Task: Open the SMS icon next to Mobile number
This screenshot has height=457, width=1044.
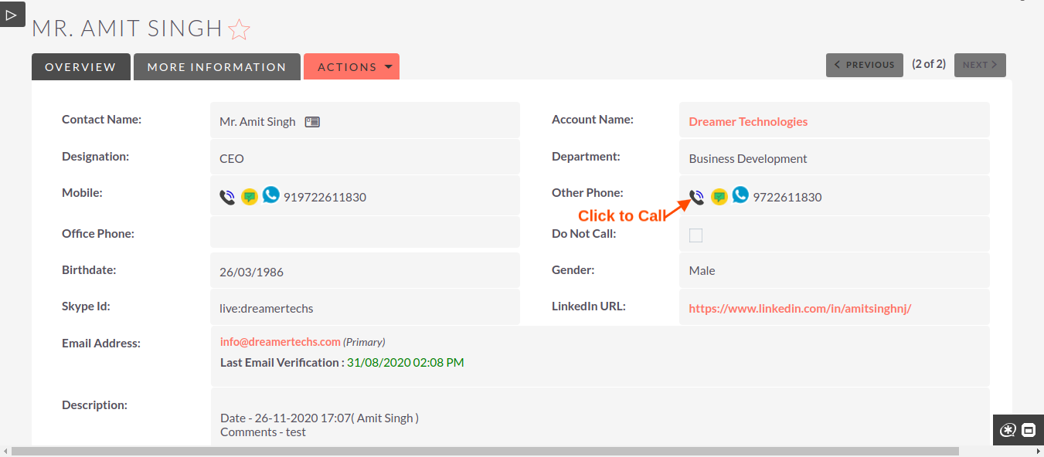Action: point(249,197)
